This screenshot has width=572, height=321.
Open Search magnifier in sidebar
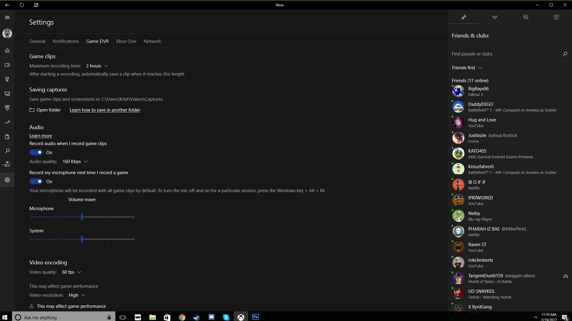point(7,151)
